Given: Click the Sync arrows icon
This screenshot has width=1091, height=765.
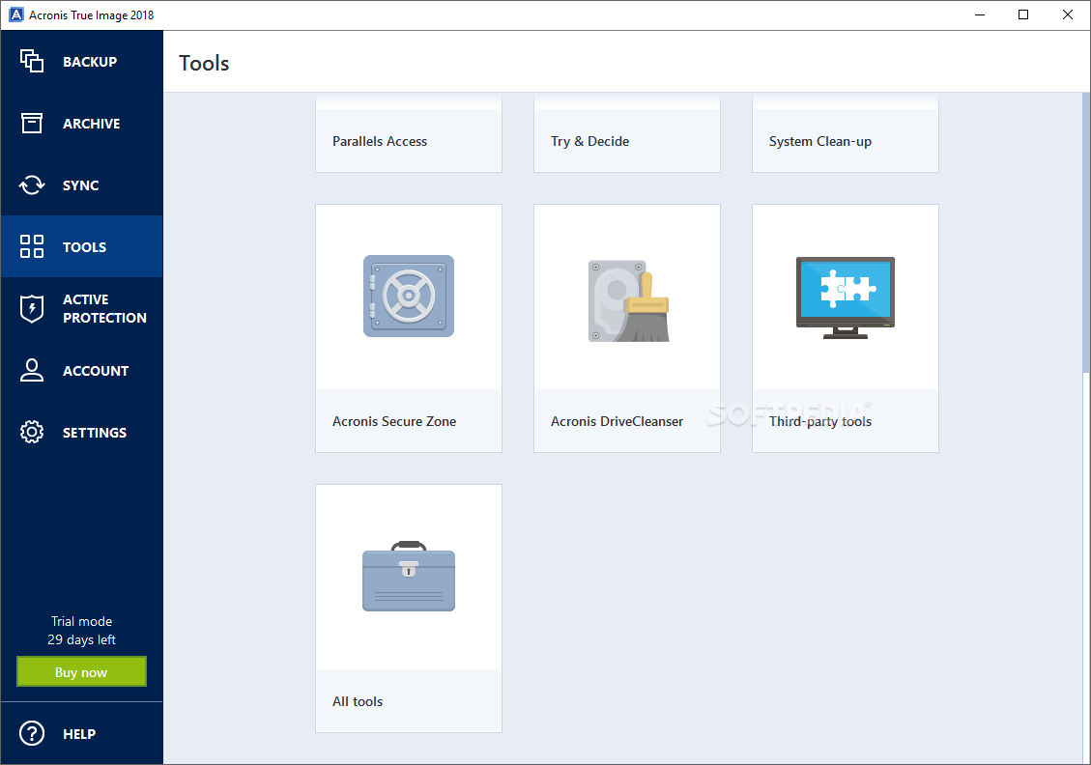Looking at the screenshot, I should (x=31, y=185).
